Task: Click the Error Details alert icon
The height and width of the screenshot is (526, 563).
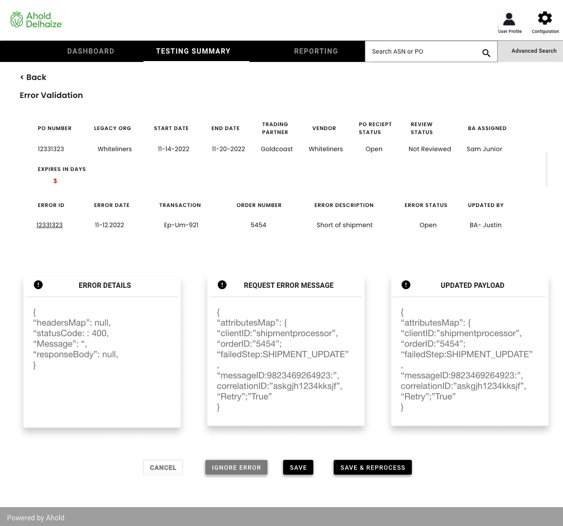Action: 38,285
